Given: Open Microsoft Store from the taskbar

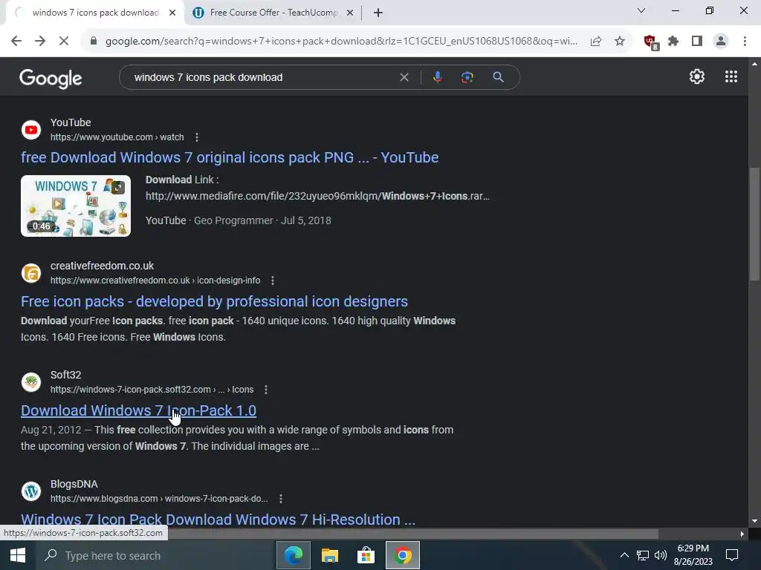Looking at the screenshot, I should point(366,555).
